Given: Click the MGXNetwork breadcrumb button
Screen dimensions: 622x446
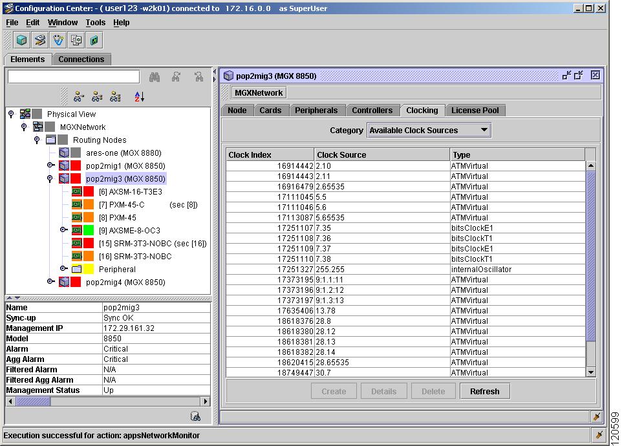Looking at the screenshot, I should coord(259,93).
